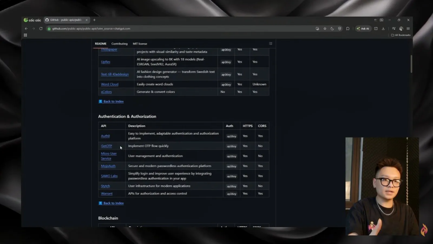
Task: Click the tab search back-arrow icon in title bar
Action: [x=375, y=20]
